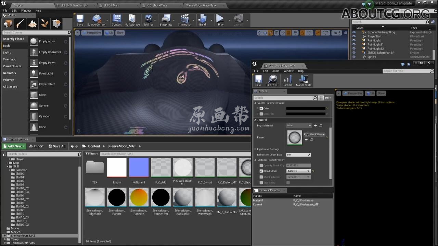The width and height of the screenshot is (438, 246).
Task: Open the File menu in main editor
Action: tap(5, 11)
